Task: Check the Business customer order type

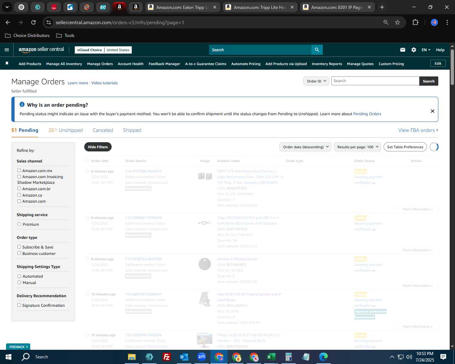Action: [x=19, y=253]
